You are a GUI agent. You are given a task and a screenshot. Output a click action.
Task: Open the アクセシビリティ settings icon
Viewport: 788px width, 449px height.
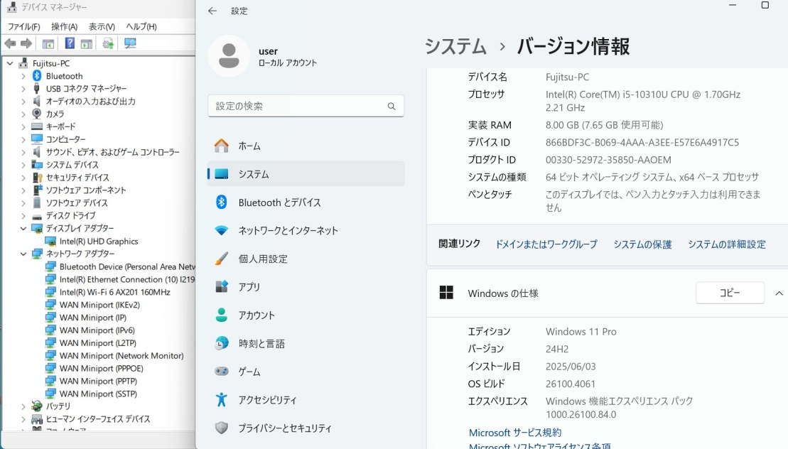tap(221, 400)
